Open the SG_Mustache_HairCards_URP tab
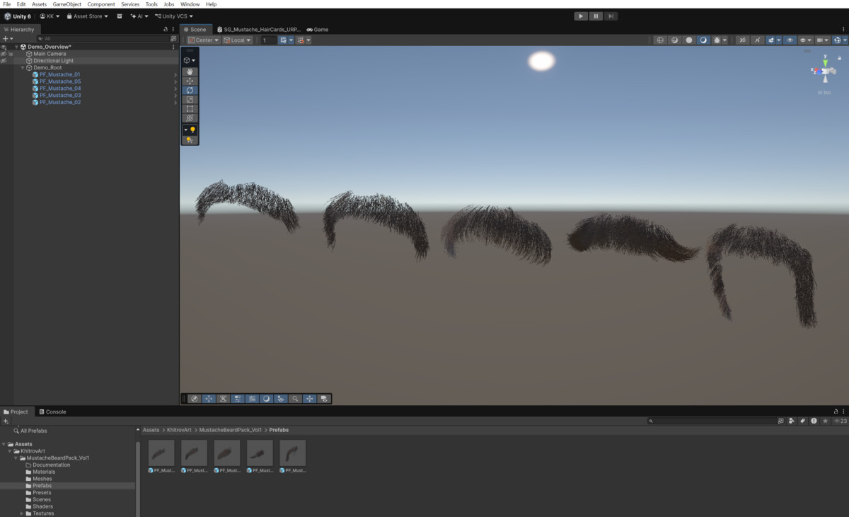849x517 pixels. pyautogui.click(x=259, y=30)
